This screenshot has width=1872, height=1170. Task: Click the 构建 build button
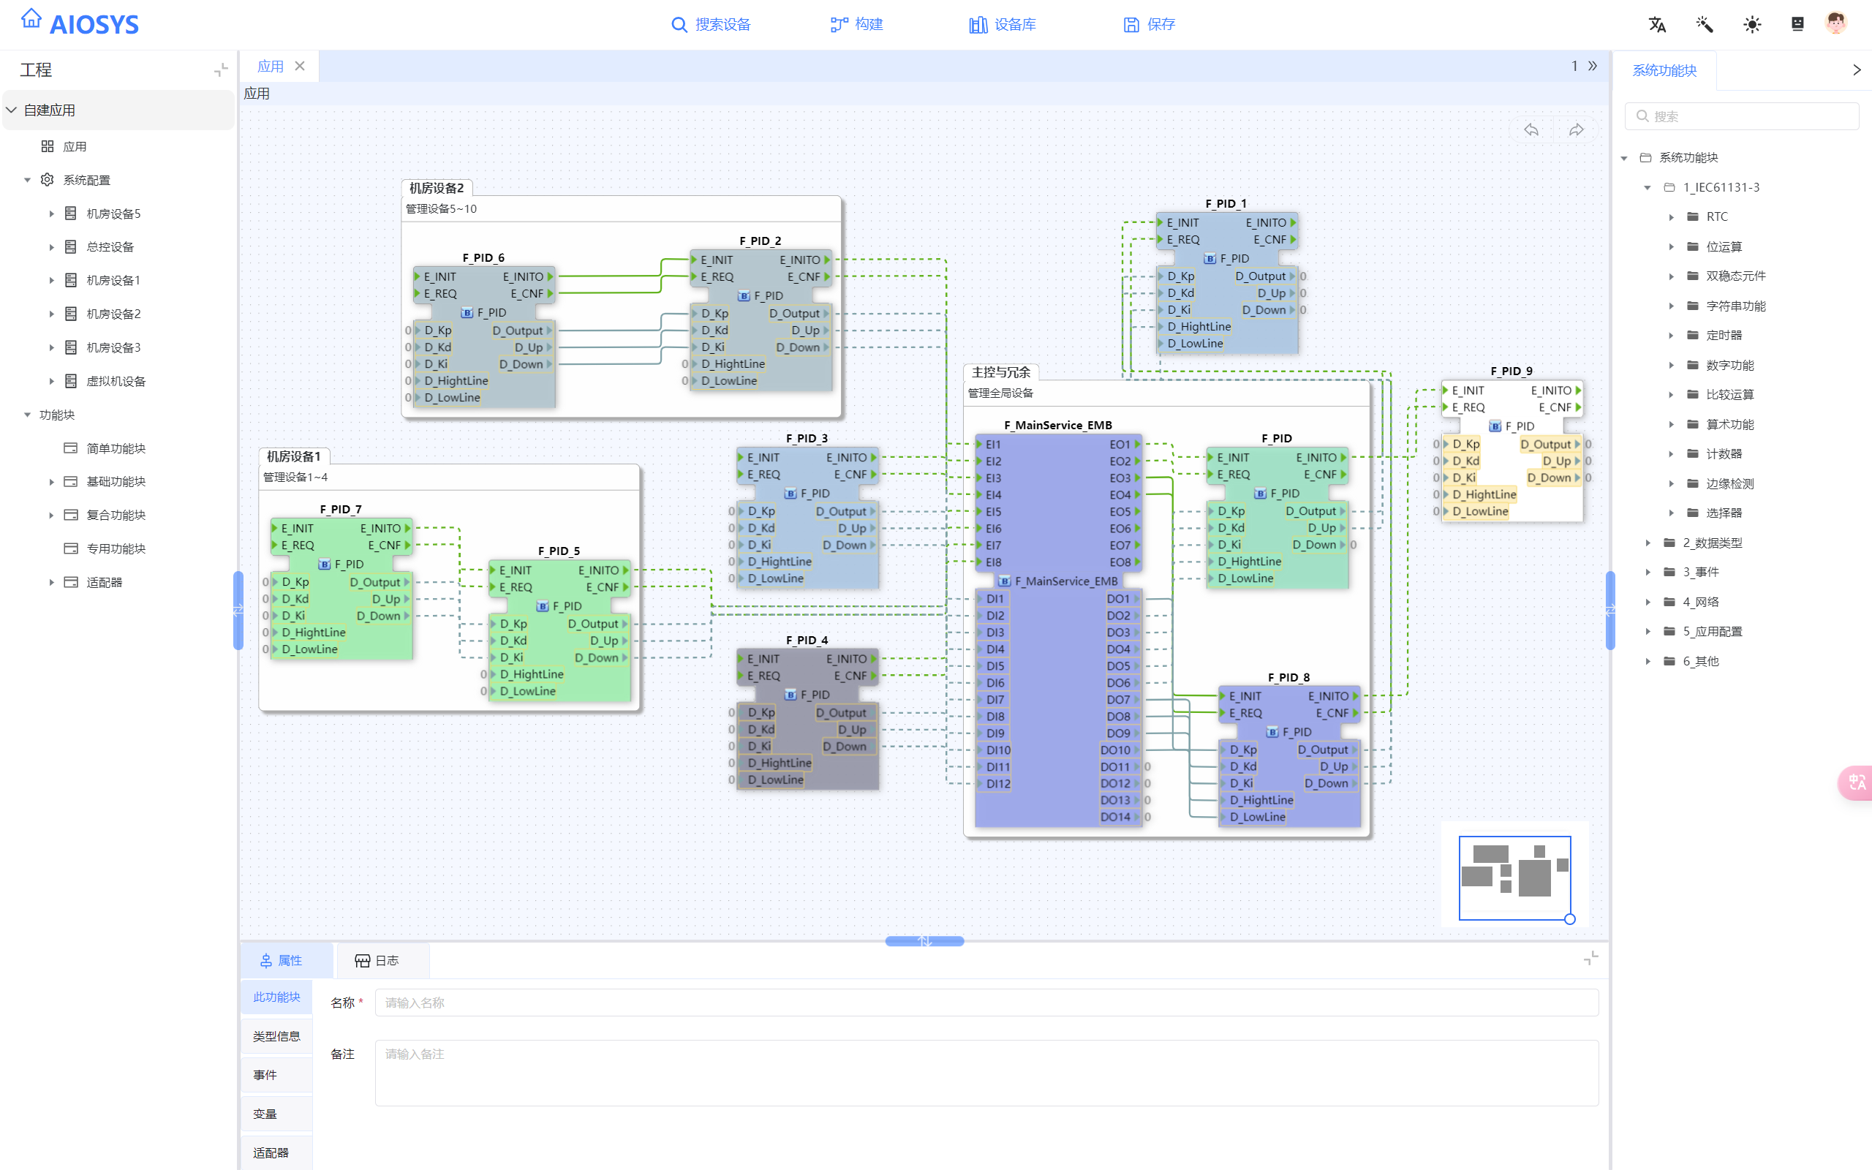(856, 25)
